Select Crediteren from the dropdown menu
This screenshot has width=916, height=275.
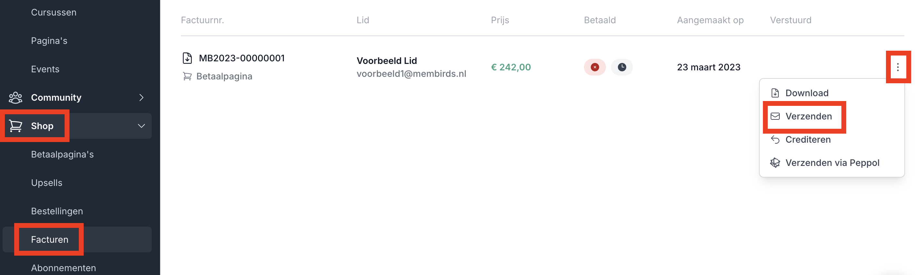point(807,140)
